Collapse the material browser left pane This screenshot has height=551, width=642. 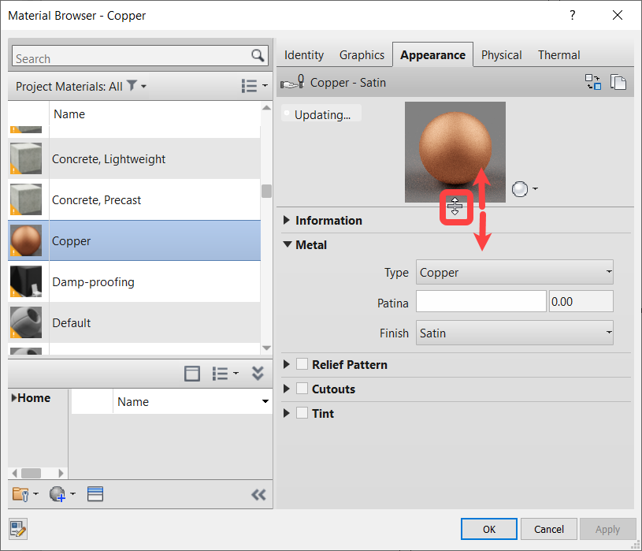(258, 495)
